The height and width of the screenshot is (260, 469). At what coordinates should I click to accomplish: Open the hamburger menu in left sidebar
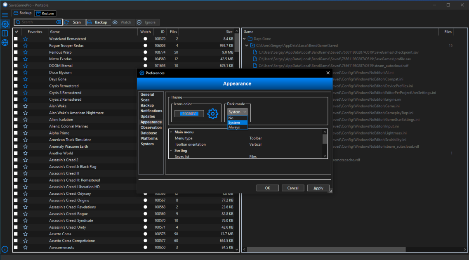pos(5,15)
